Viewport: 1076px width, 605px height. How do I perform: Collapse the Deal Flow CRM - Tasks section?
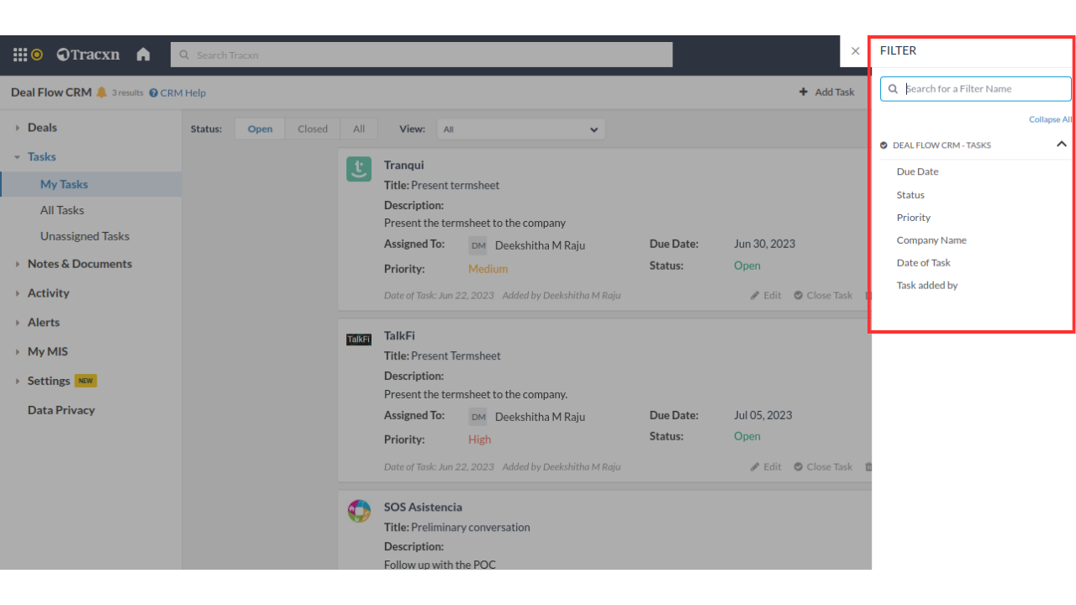(x=1061, y=145)
